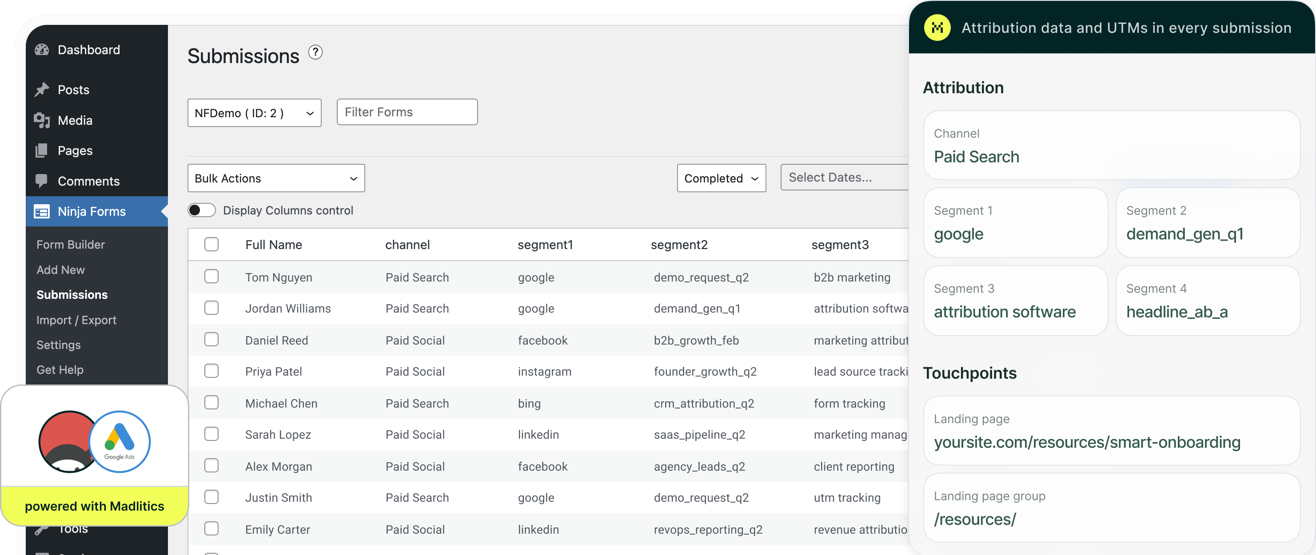This screenshot has width=1316, height=555.
Task: Open the Submissions submenu link
Action: click(72, 295)
